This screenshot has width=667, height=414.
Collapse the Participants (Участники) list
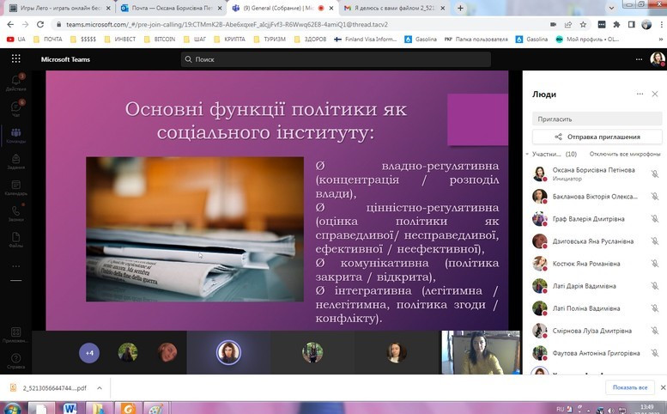click(x=527, y=154)
